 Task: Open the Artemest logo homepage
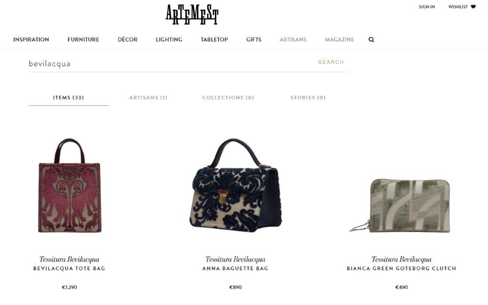[192, 14]
